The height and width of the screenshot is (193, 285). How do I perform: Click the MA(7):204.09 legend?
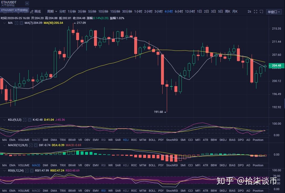tap(33, 23)
